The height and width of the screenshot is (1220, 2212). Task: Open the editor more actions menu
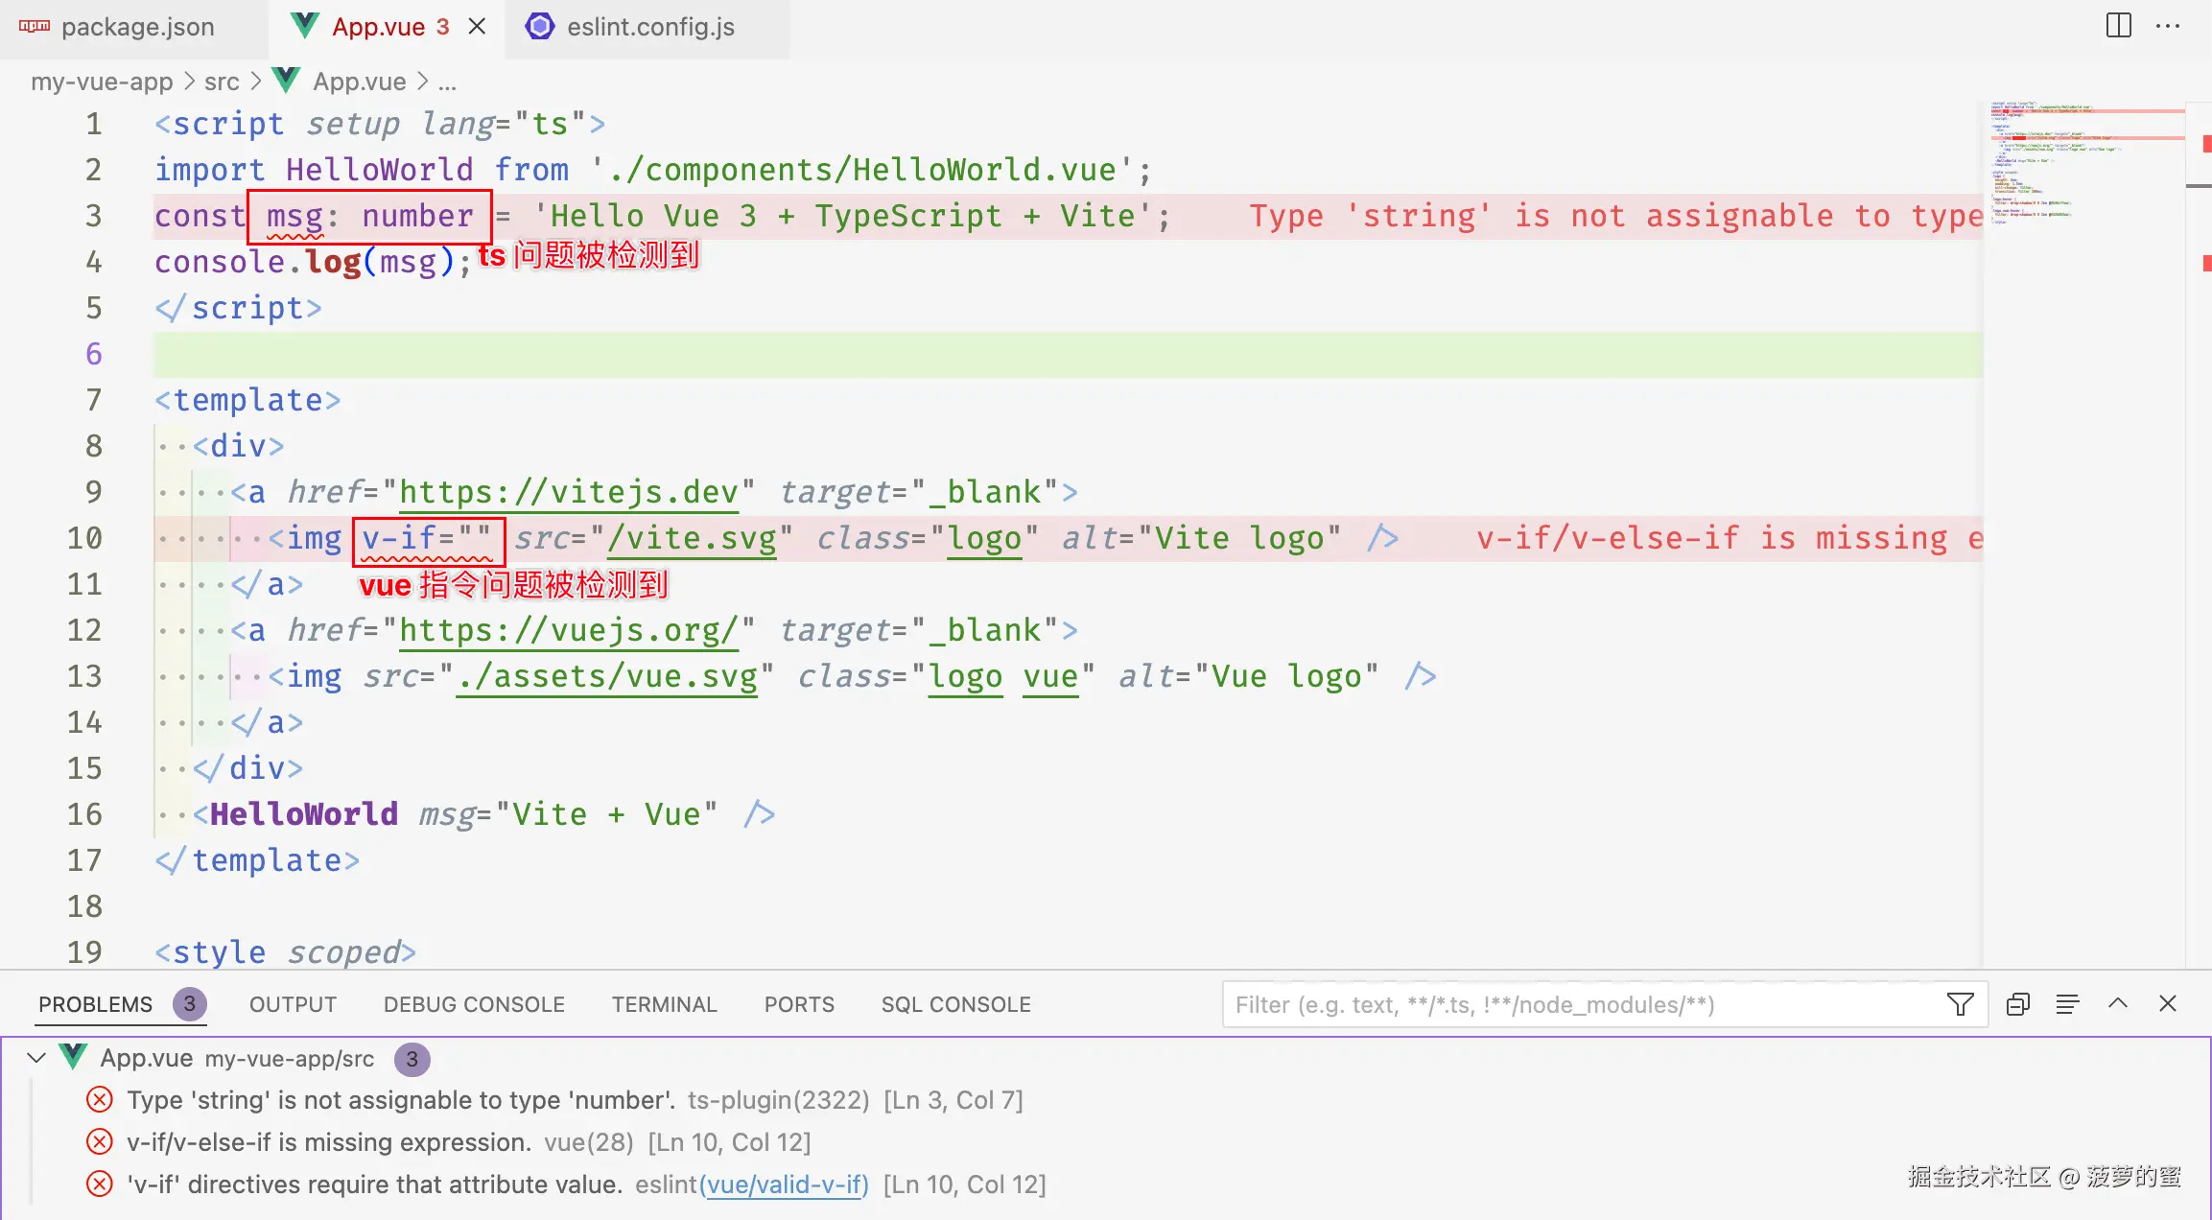(x=2168, y=26)
